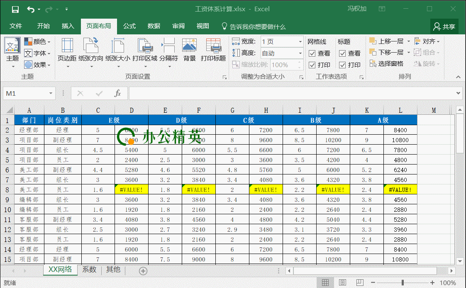466x288 pixels.
Task: Open the 系数 sheet tab
Action: pos(89,270)
